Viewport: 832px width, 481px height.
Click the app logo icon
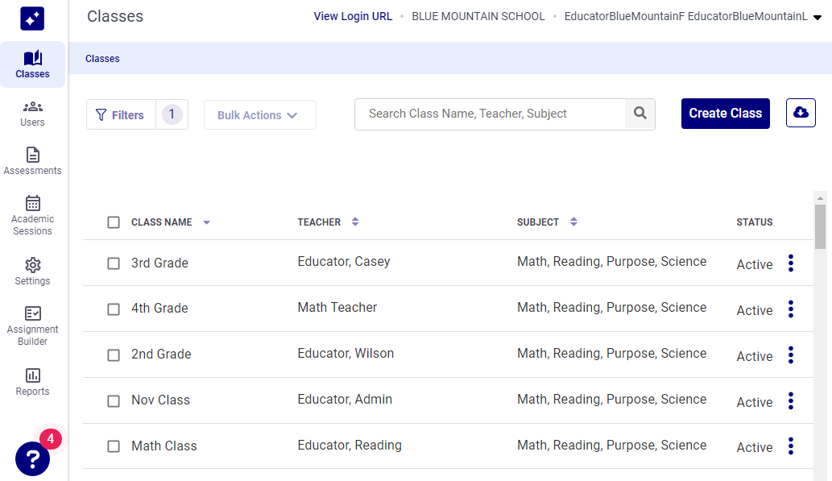(32, 19)
